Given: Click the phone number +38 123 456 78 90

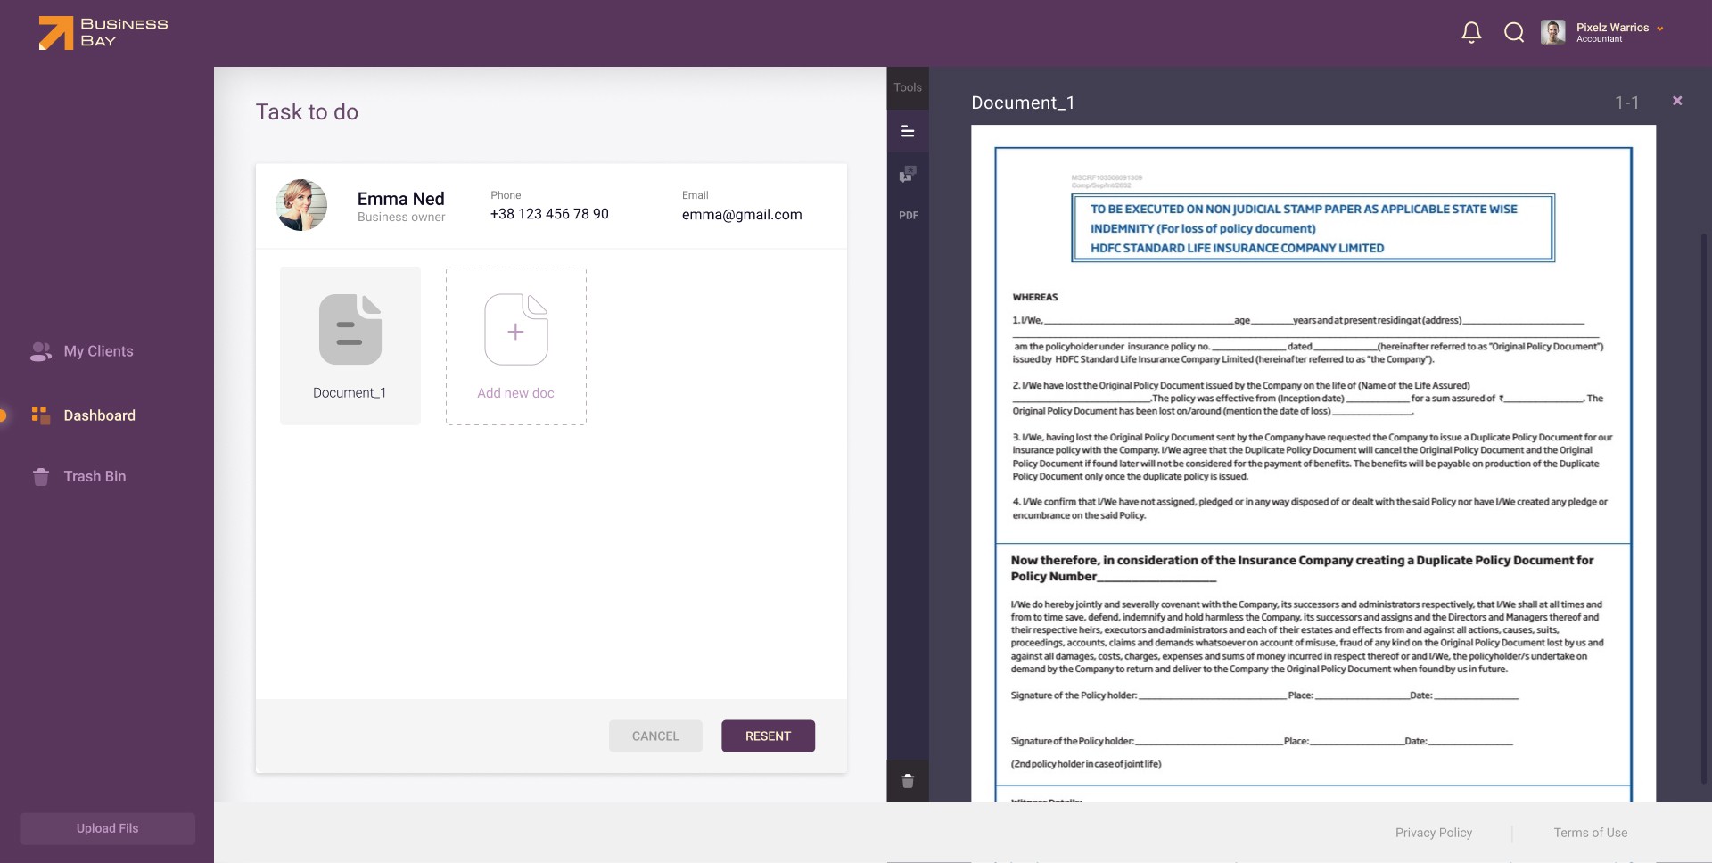Looking at the screenshot, I should pyautogui.click(x=549, y=214).
